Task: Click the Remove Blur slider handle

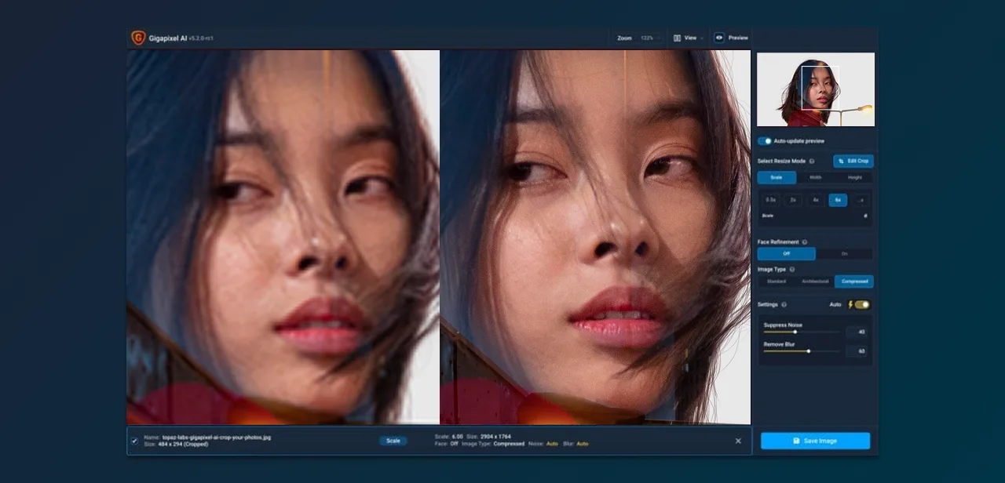Action: (809, 351)
